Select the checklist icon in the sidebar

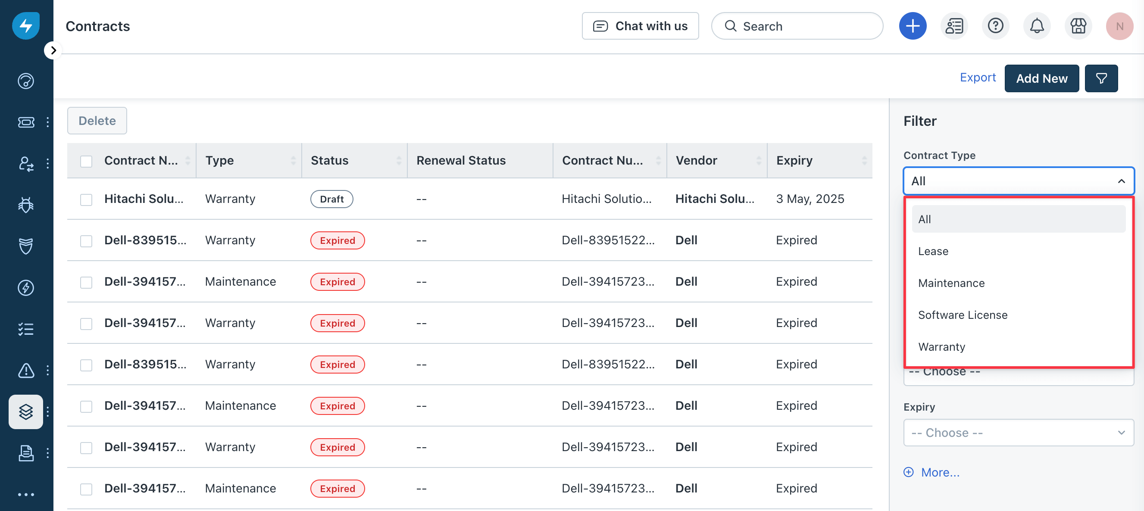(x=26, y=329)
